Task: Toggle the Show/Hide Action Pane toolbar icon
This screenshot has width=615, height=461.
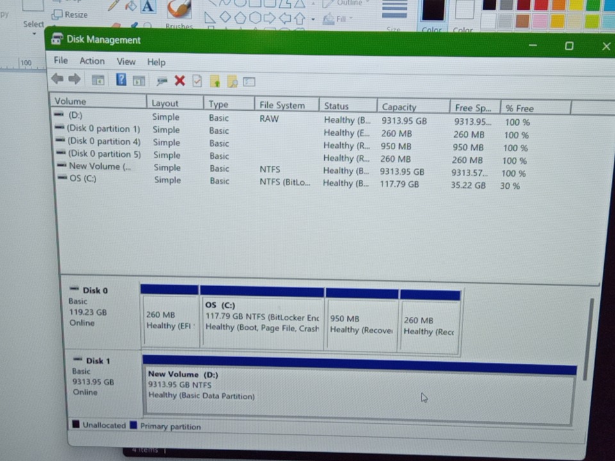Action: [139, 81]
